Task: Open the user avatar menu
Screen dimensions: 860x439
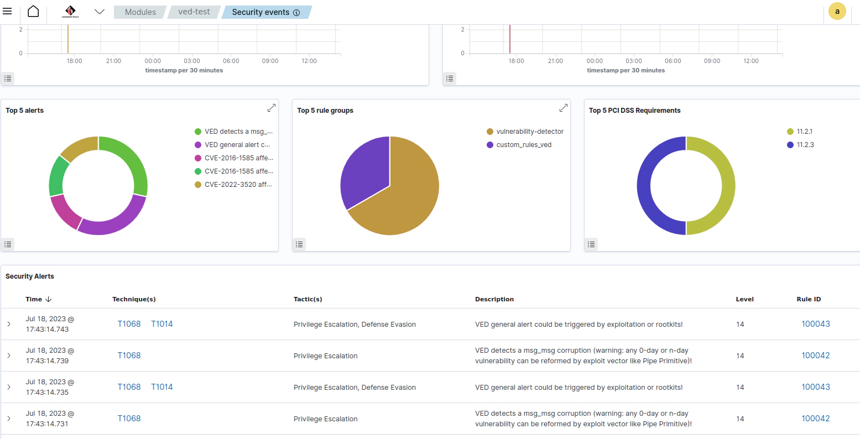Action: tap(837, 11)
